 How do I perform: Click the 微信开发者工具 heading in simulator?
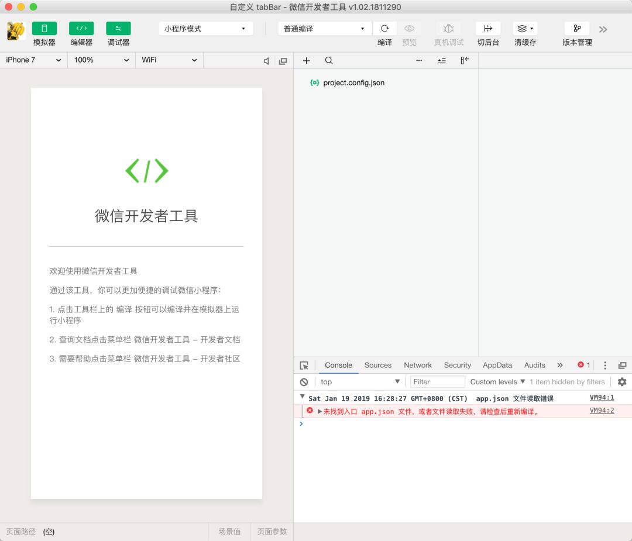coord(146,216)
